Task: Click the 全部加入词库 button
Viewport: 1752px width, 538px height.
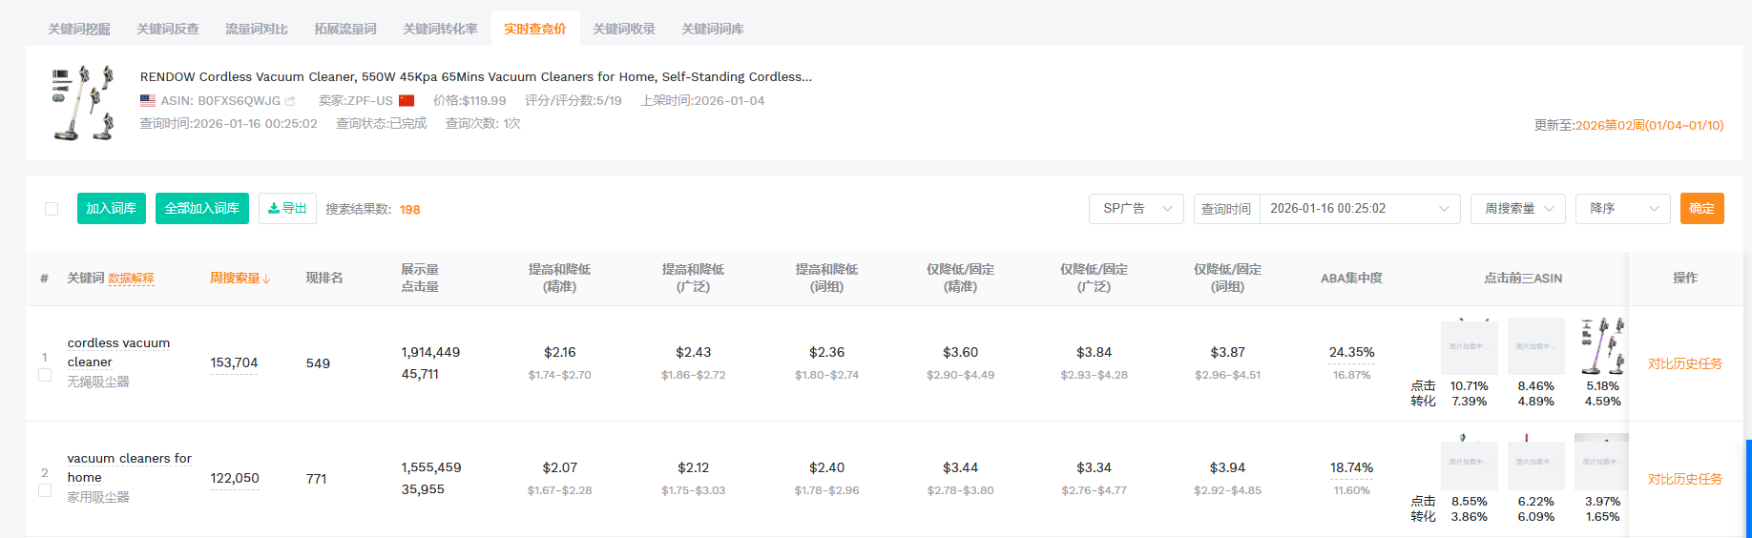Action: [202, 208]
